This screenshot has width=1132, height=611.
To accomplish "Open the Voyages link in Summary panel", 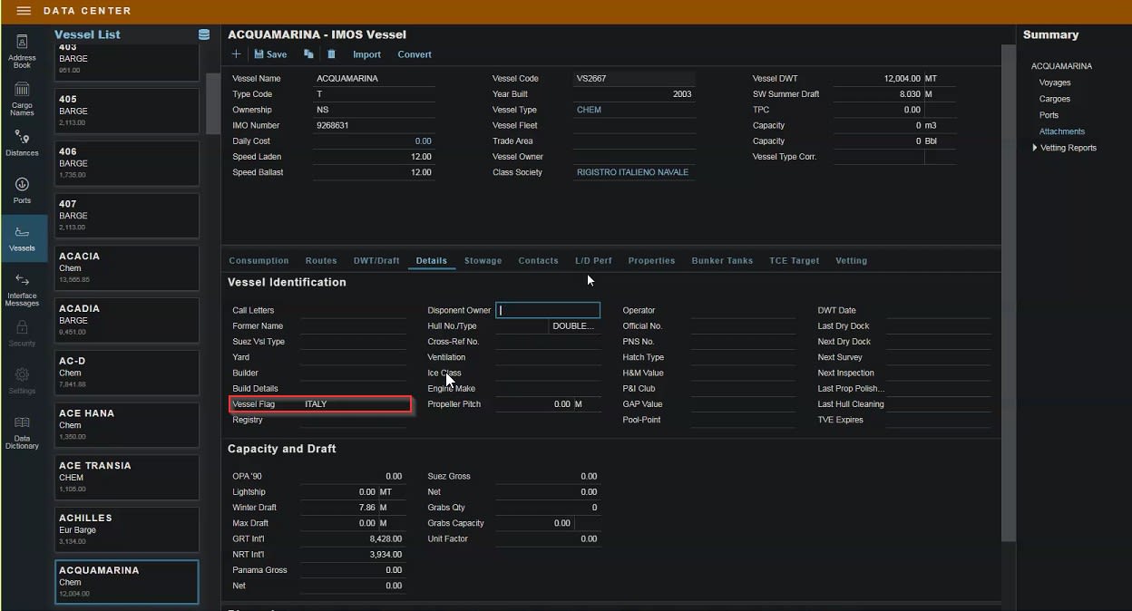I will pyautogui.click(x=1057, y=82).
